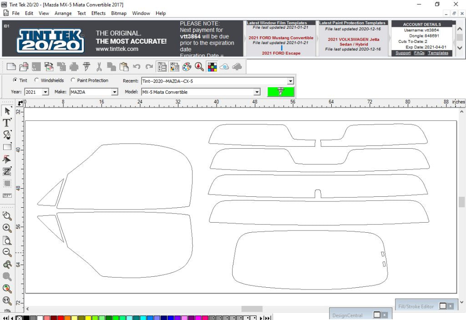Open the 2021 VOLKSWAGEN Jetta template link
Viewport: 466px width, 320px height.
353,41
